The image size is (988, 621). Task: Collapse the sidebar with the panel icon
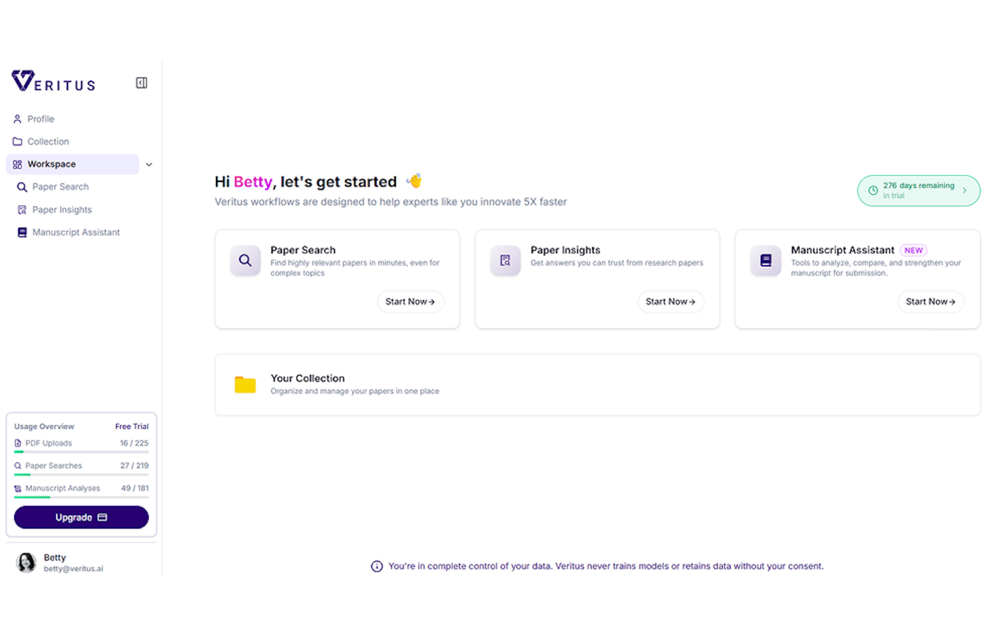tap(142, 83)
